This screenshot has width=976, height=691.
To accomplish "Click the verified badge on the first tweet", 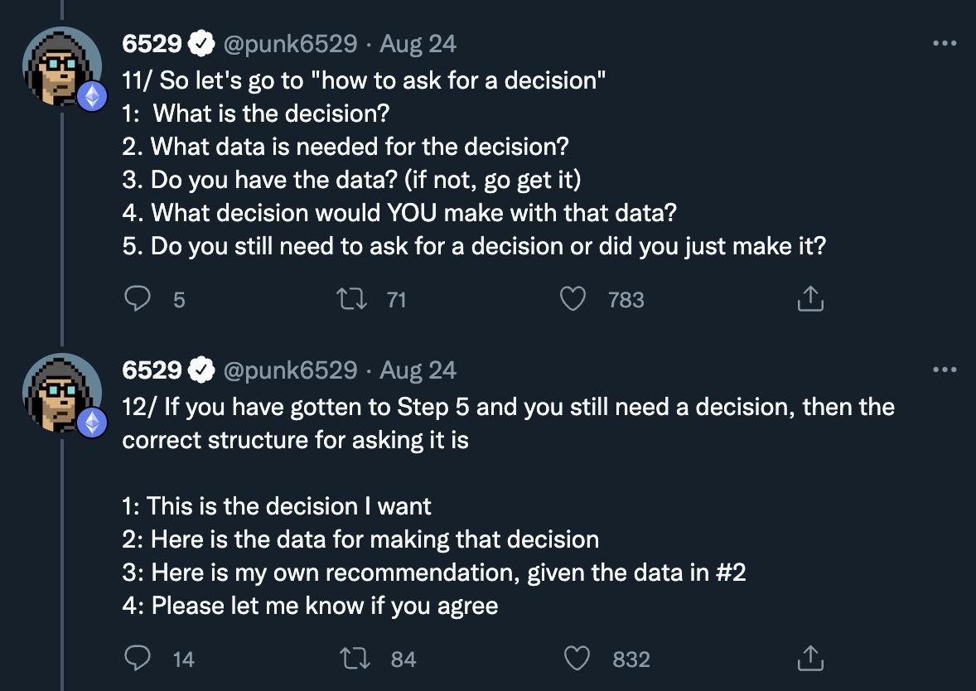I will (201, 43).
